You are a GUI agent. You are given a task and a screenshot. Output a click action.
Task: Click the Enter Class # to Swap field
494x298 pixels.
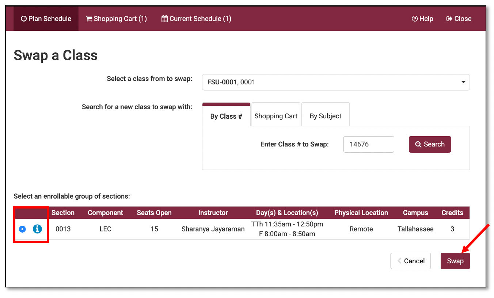[x=368, y=144]
